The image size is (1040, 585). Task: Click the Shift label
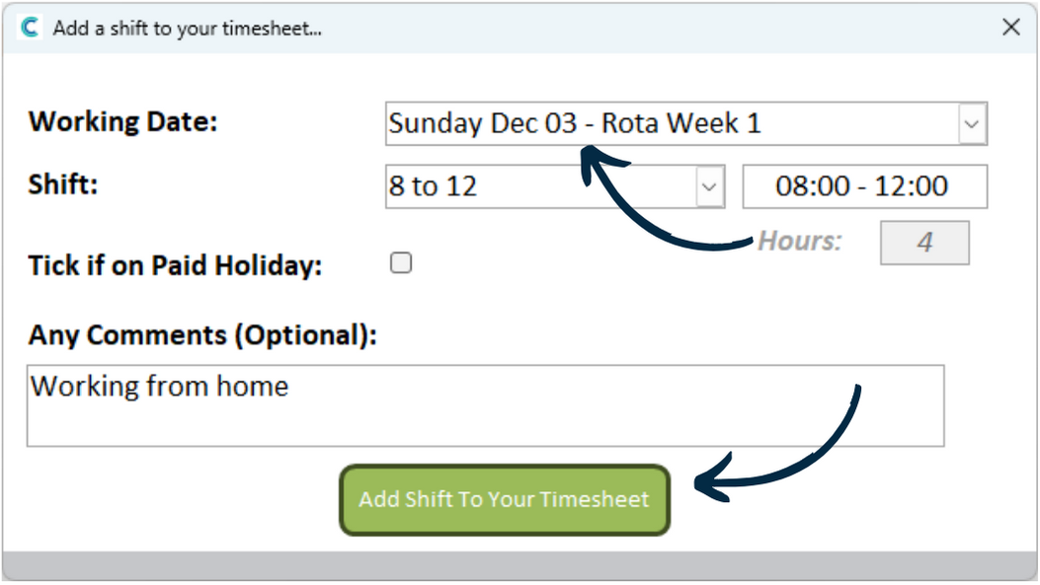63,184
